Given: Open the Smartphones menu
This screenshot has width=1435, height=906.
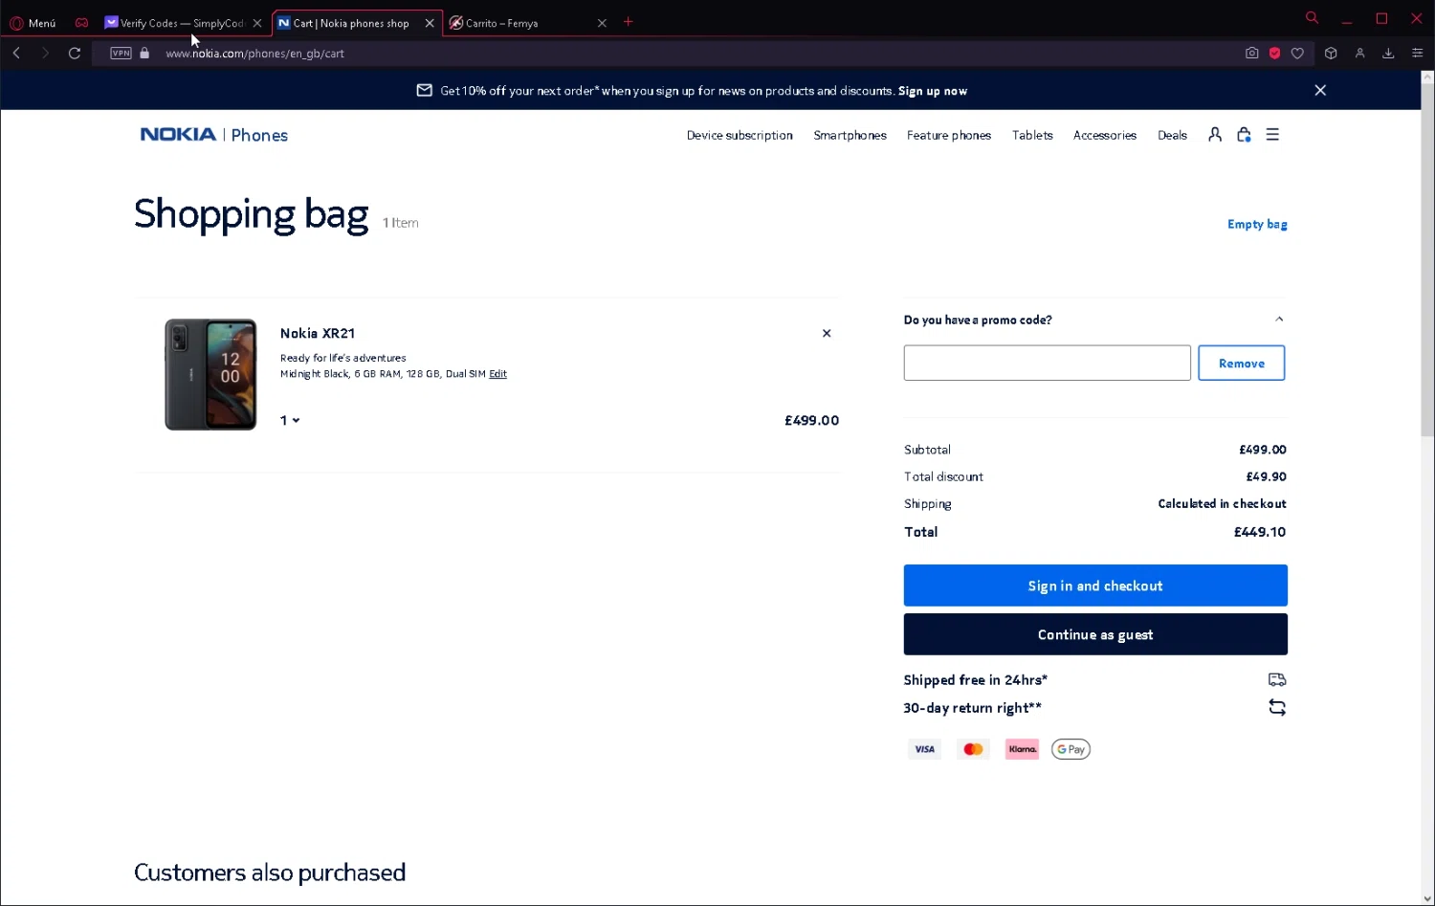Looking at the screenshot, I should click(x=850, y=136).
